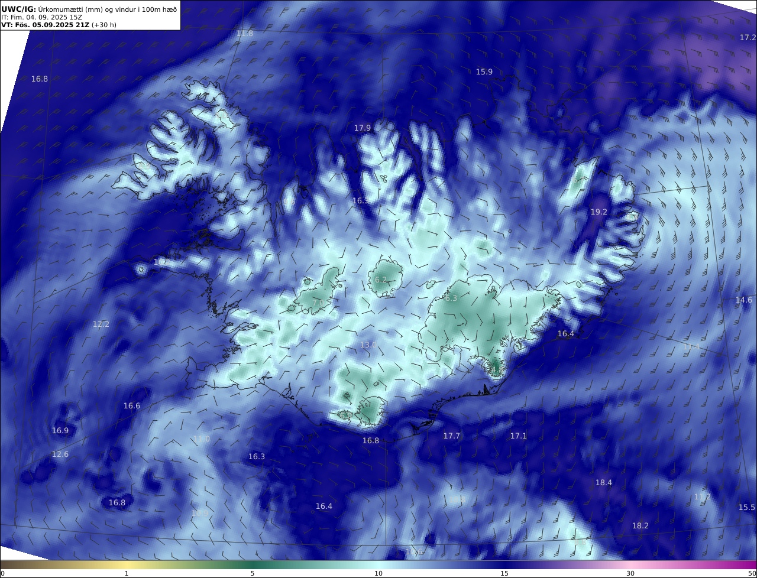Select the 18.2 value label
The image size is (757, 578).
click(x=640, y=525)
